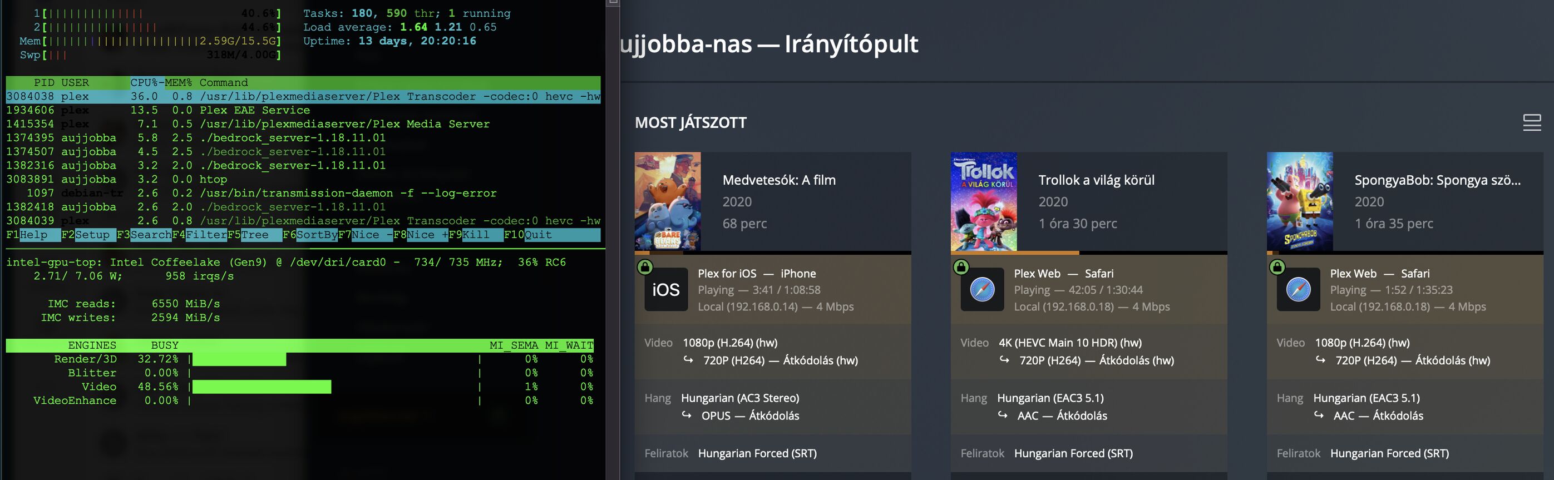
Task: Sort htop by the MEM% column header
Action: [x=178, y=83]
